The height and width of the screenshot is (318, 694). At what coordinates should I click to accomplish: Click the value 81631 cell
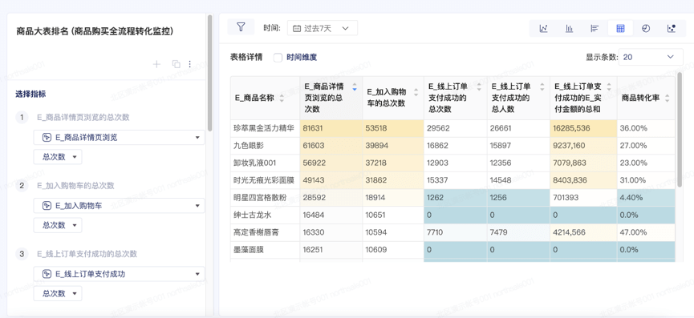[x=331, y=128]
